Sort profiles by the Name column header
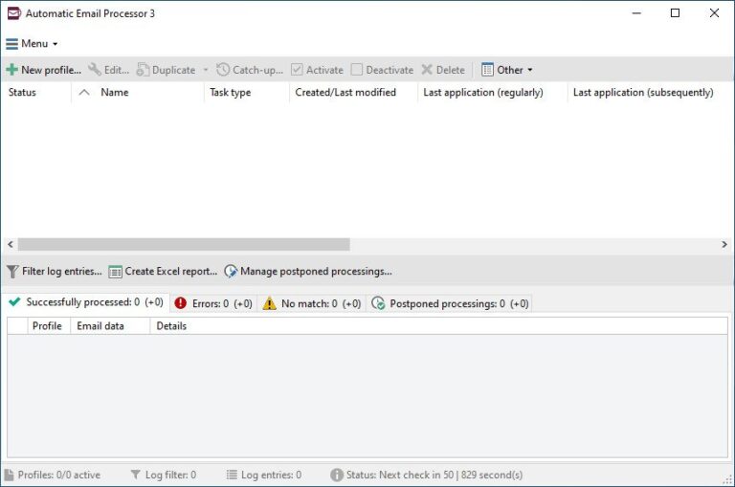This screenshot has width=735, height=487. [114, 93]
